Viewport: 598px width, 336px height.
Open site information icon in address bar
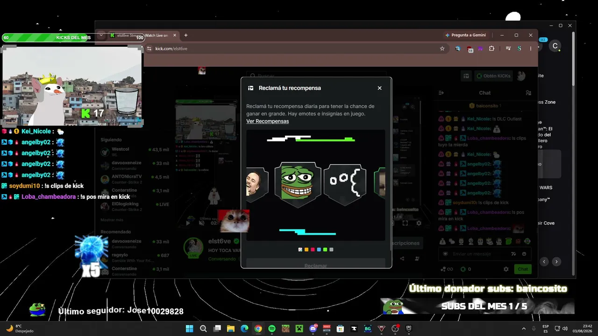click(x=149, y=49)
